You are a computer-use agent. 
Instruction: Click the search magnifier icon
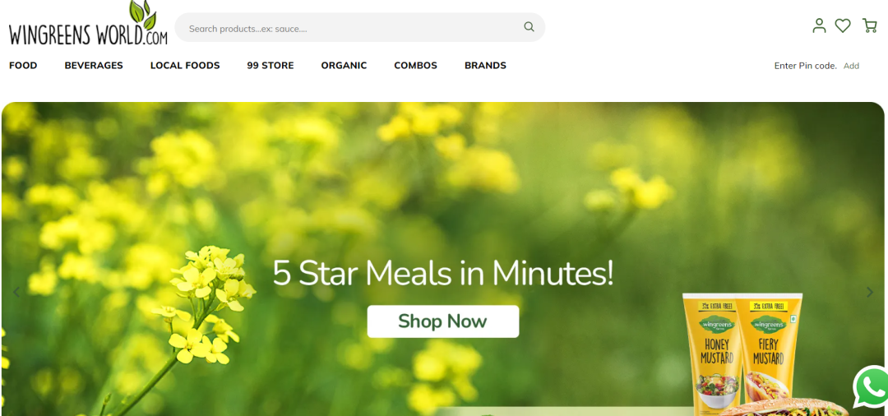tap(529, 27)
